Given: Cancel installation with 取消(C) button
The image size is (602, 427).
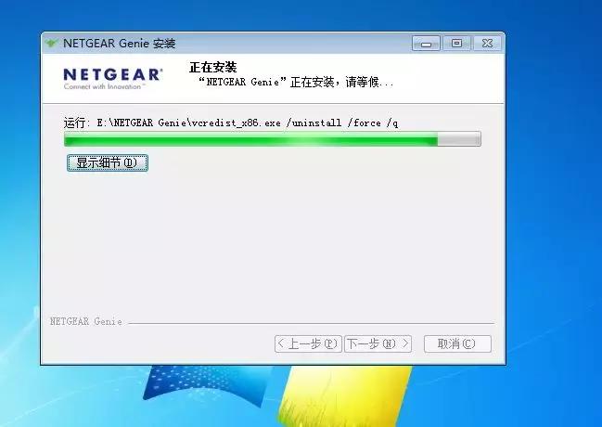Looking at the screenshot, I should point(457,343).
